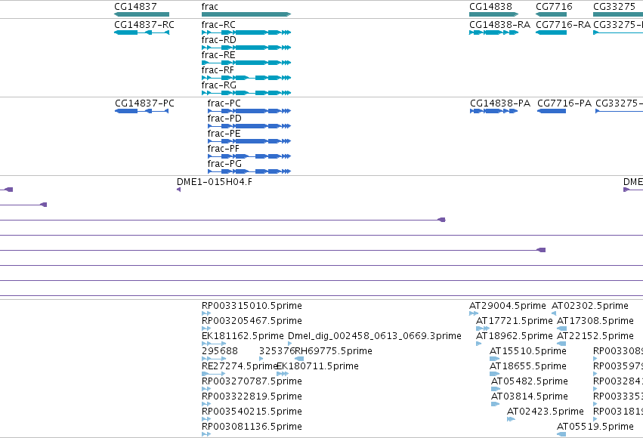
Task: Select frac-RD transcript label
Action: pyautogui.click(x=218, y=40)
